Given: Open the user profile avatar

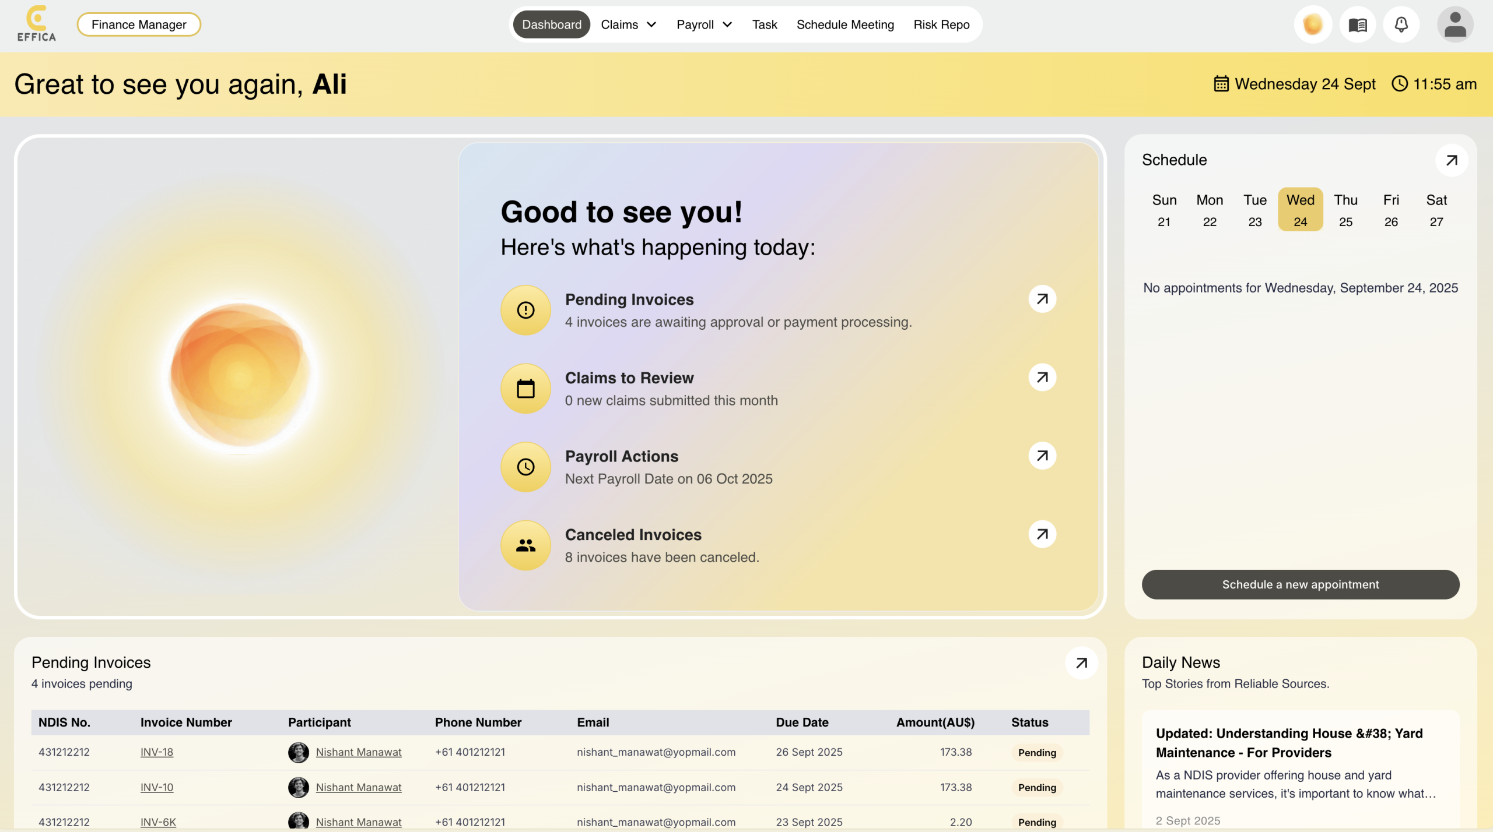Looking at the screenshot, I should pos(1455,24).
